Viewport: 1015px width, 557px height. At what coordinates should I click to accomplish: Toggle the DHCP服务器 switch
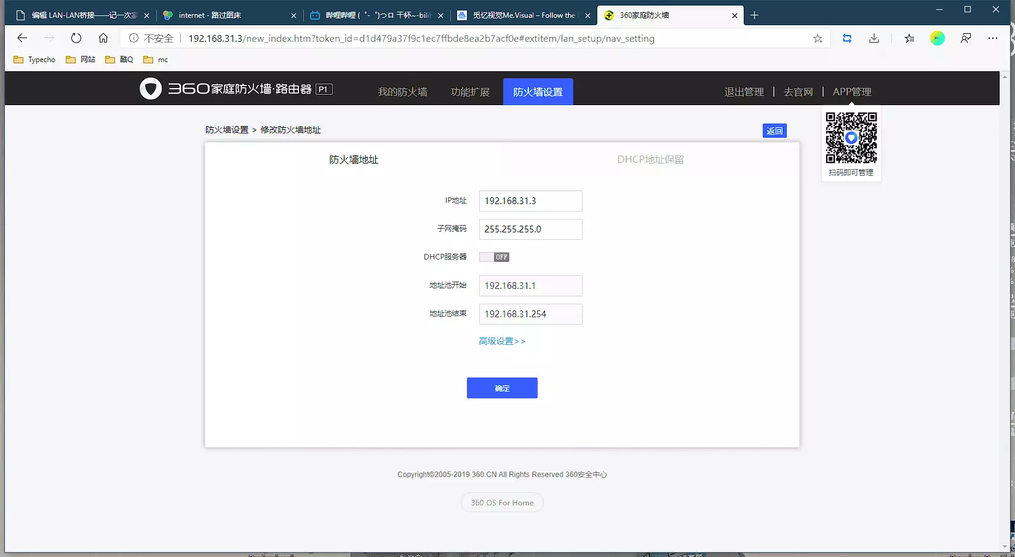click(x=494, y=257)
